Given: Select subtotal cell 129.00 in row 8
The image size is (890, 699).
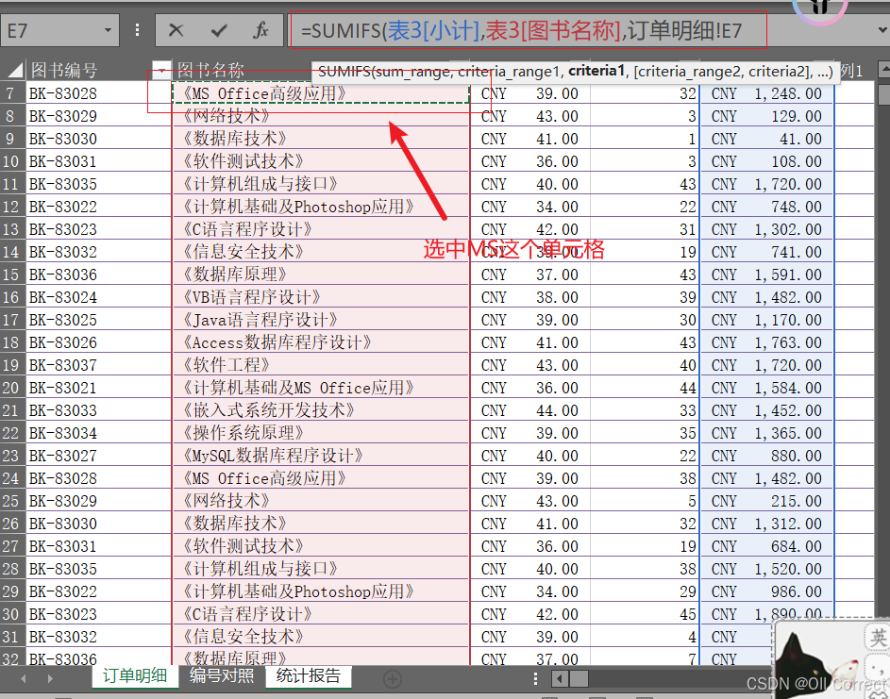Looking at the screenshot, I should [766, 116].
